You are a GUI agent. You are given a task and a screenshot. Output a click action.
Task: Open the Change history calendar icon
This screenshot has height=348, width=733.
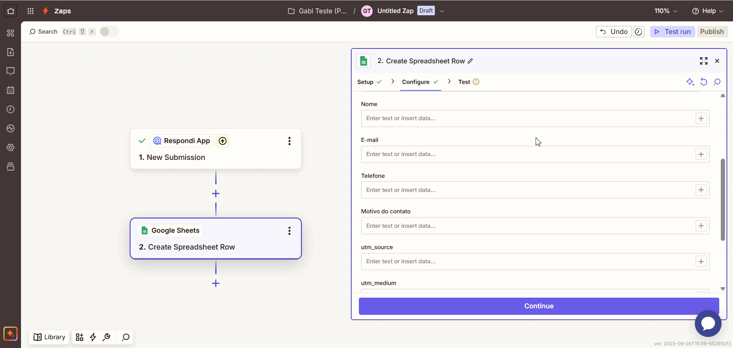(x=11, y=90)
